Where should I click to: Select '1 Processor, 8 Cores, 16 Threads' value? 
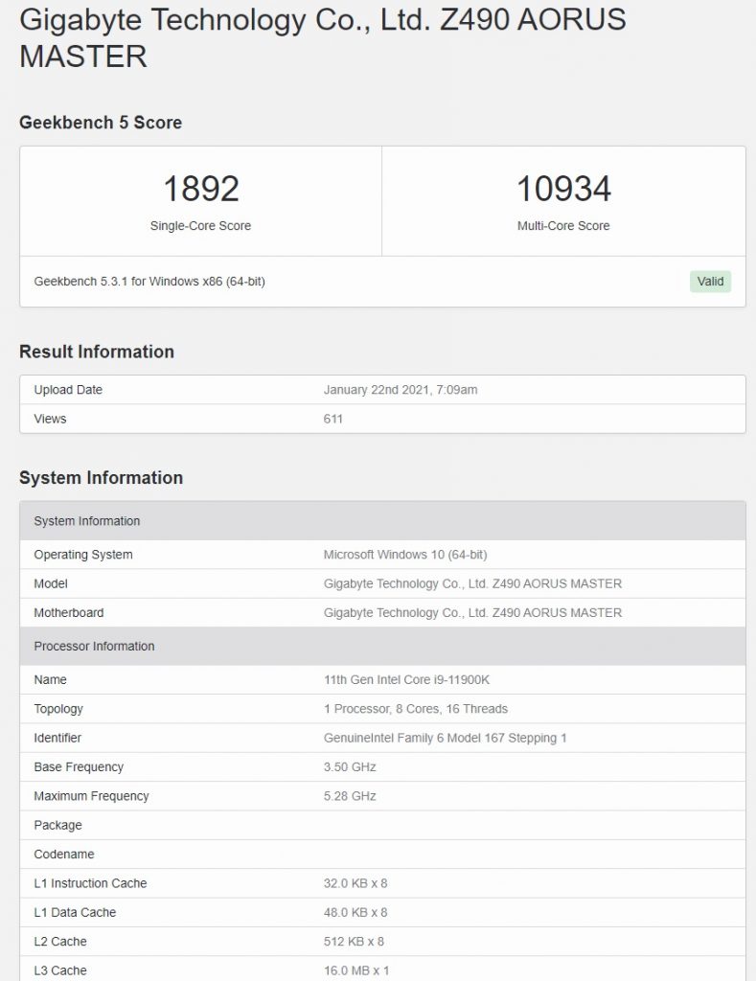416,709
